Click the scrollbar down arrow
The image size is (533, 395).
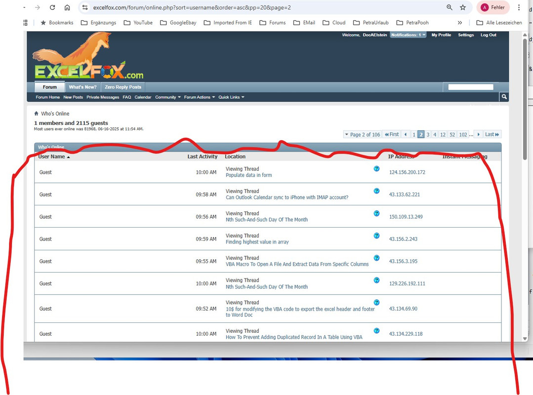click(525, 339)
